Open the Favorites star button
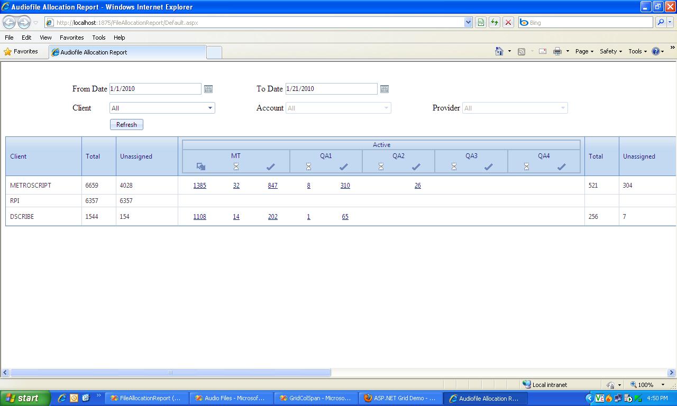Screen dimensions: 677x406 [21, 52]
